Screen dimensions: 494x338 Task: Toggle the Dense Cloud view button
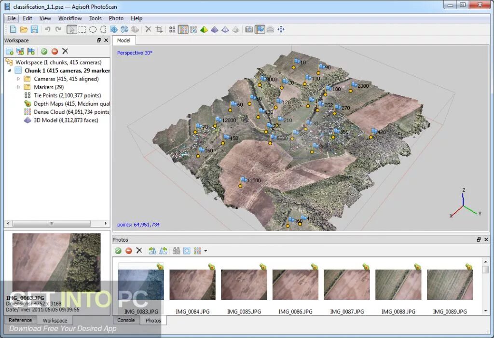(183, 29)
